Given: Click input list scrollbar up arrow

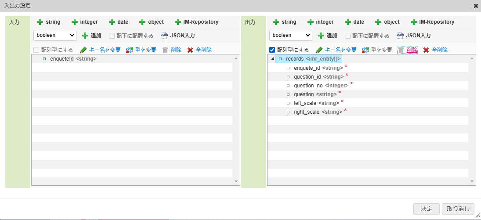Looking at the screenshot, I should [236, 58].
